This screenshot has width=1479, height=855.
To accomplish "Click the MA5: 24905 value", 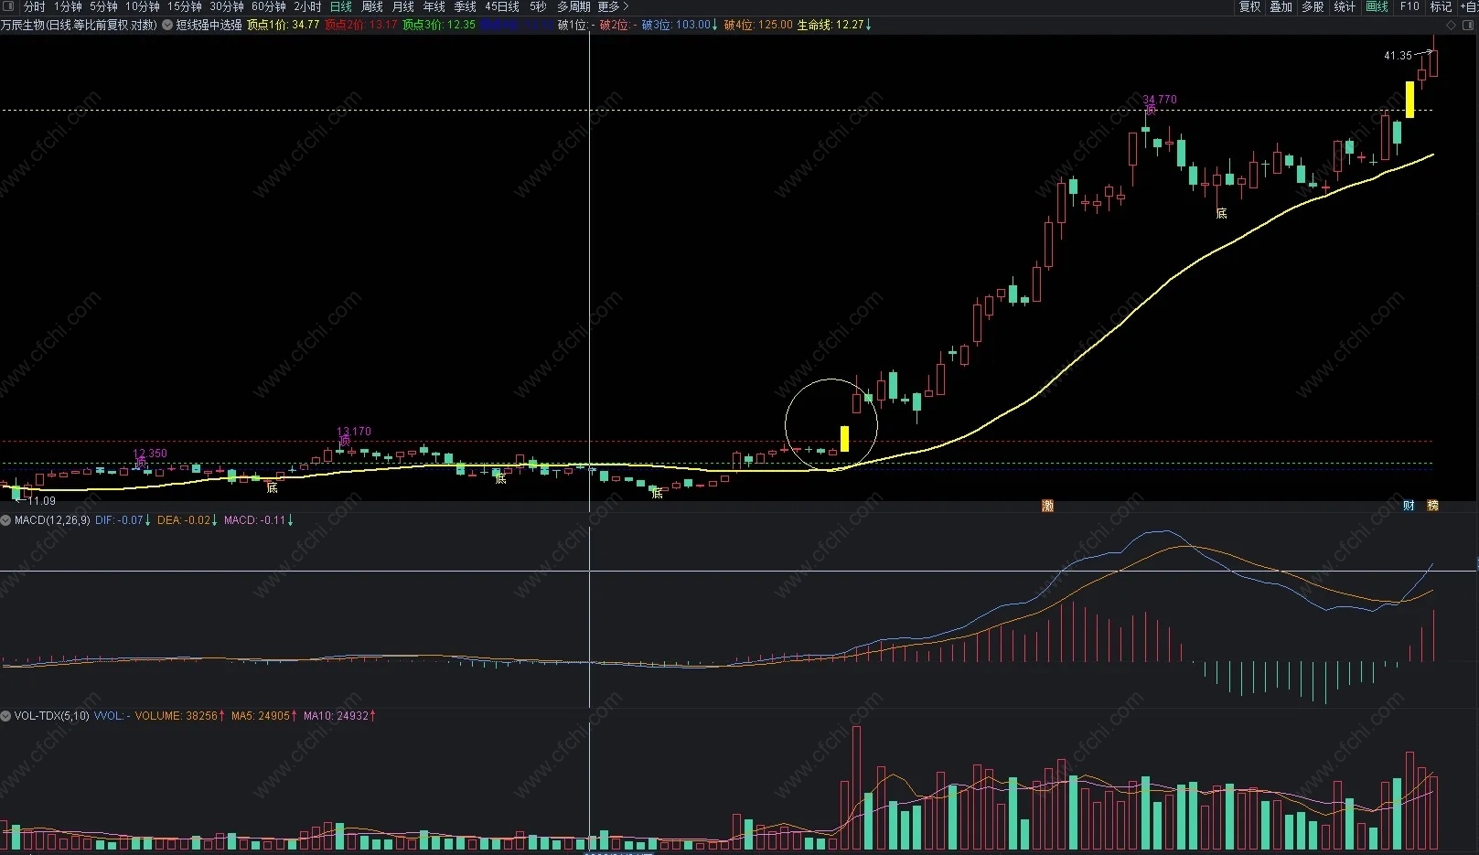I will (263, 716).
